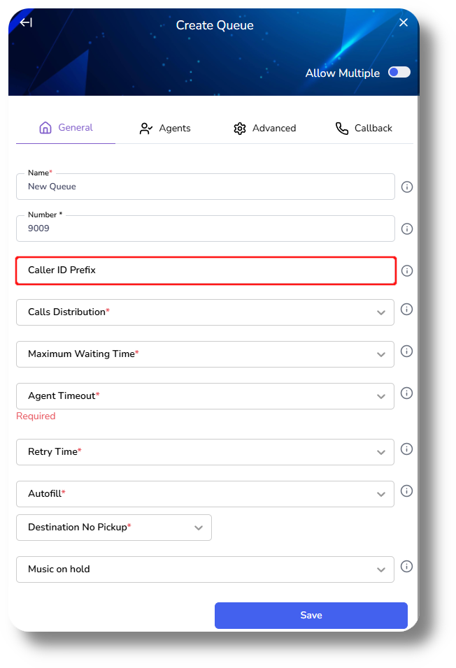Click the back arrow icon in header
The image size is (456, 668).
(26, 22)
